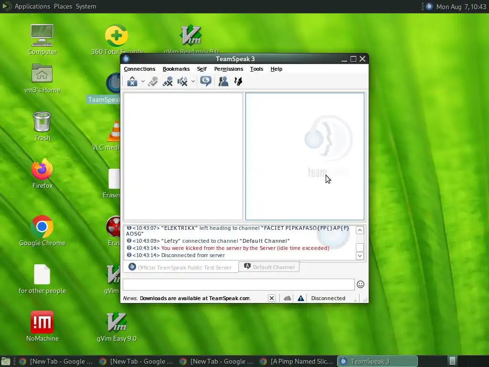Select the Official TeamSpeak Public Test Server tab
The height and width of the screenshot is (367, 489).
click(x=180, y=267)
